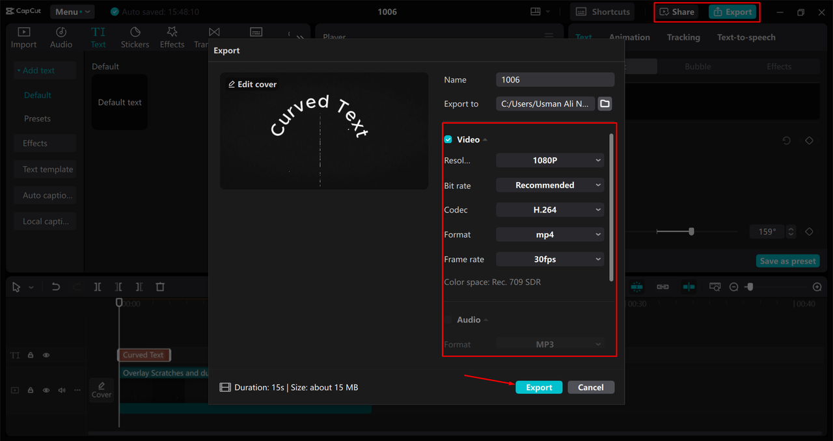Open the Effects tab in top toolbar
Image resolution: width=833 pixels, height=441 pixels.
coord(172,38)
